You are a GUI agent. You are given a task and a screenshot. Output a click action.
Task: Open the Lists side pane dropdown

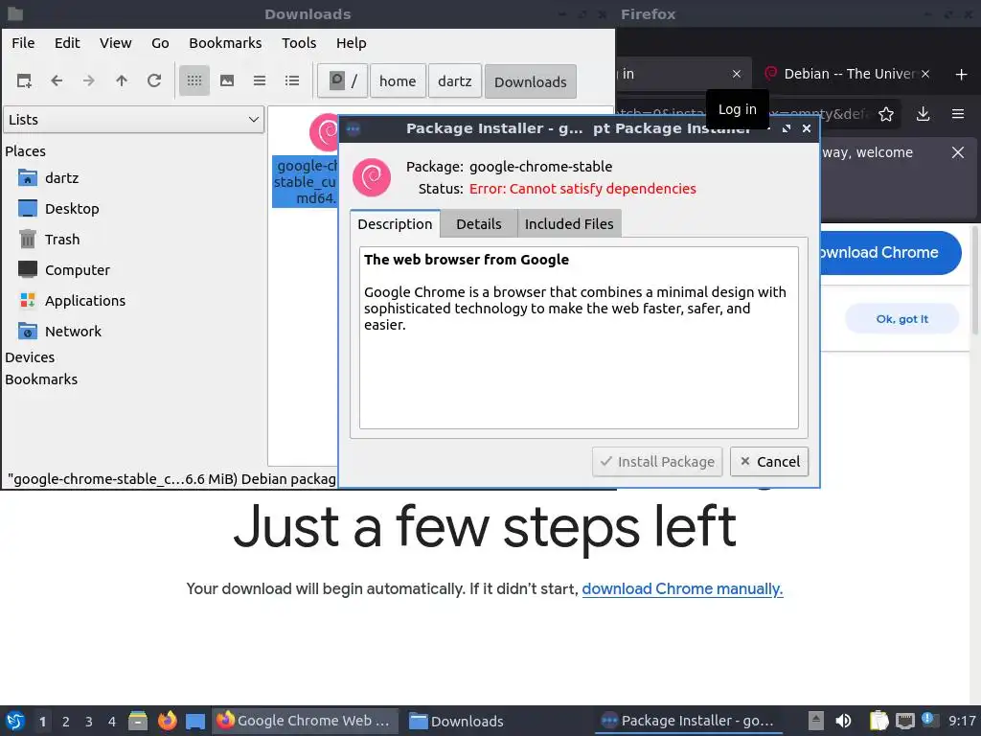[x=134, y=120]
